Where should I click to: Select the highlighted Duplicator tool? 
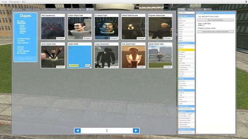186,50
